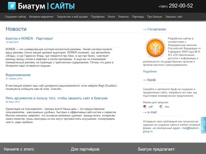Click the footer heading Биатум предлагает:
The width and height of the screenshot is (206, 154).
[x=157, y=149]
